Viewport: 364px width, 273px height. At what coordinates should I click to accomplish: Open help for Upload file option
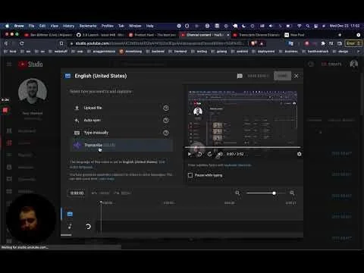point(166,108)
